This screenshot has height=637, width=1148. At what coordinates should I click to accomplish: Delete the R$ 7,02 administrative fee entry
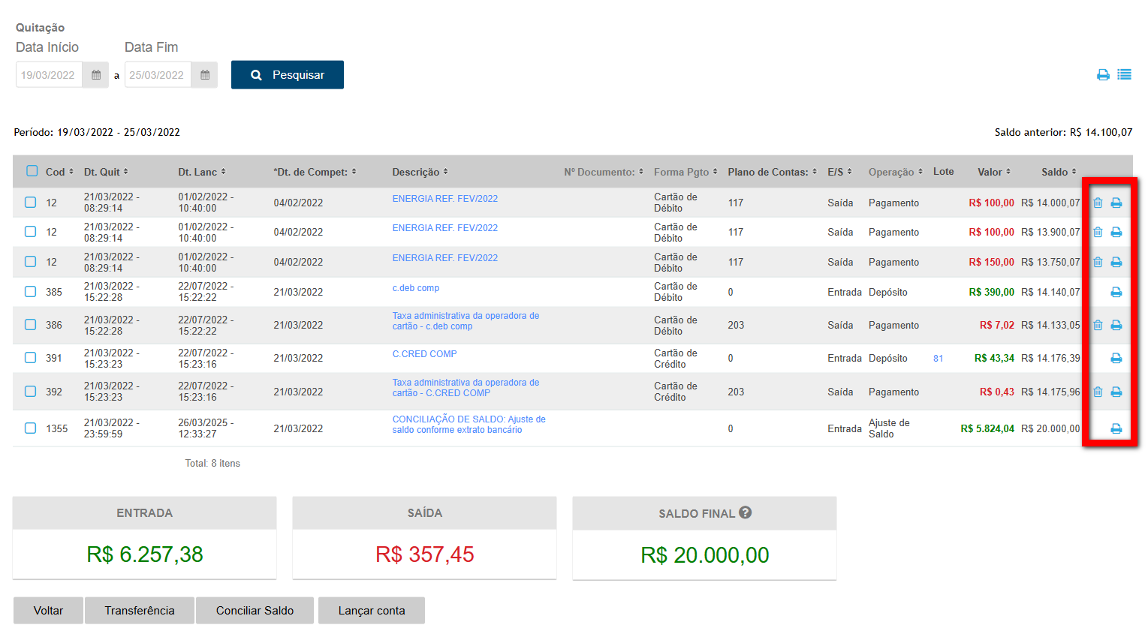pos(1098,326)
